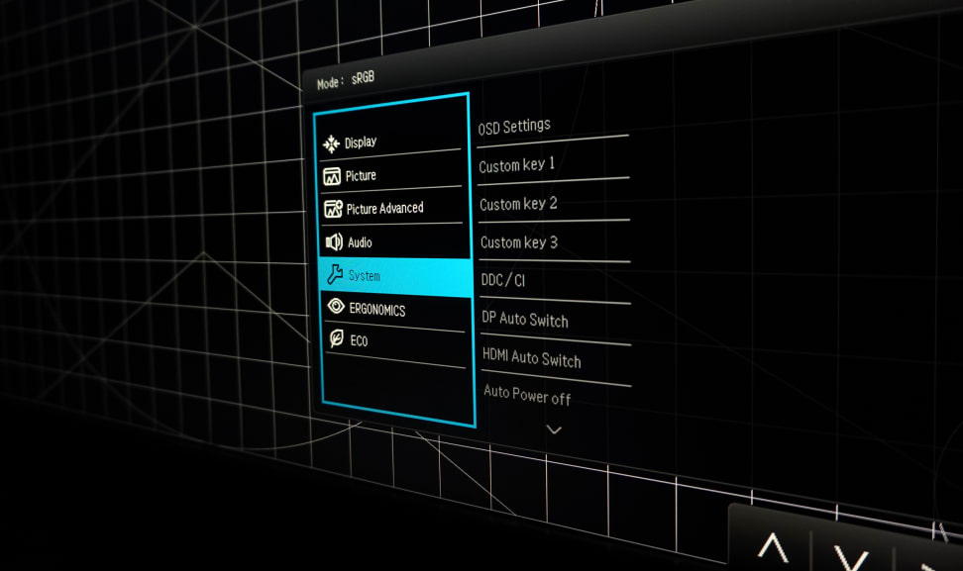
Task: Select the Picture Advanced icon
Action: (333, 209)
